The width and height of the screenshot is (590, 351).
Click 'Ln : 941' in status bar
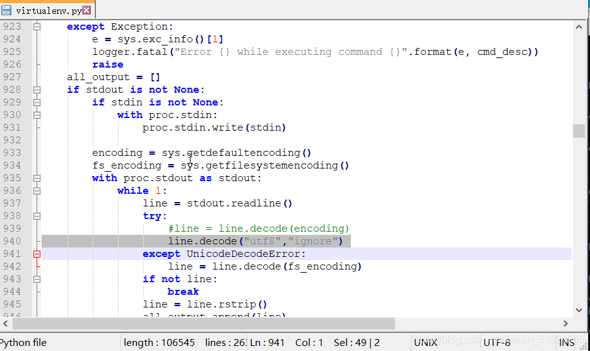click(x=267, y=342)
